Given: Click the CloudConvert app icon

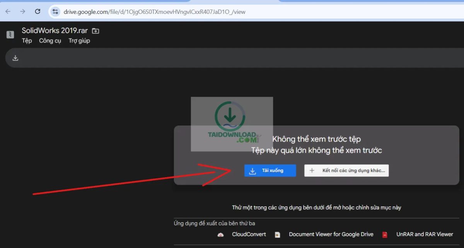Looking at the screenshot, I should tap(220, 235).
